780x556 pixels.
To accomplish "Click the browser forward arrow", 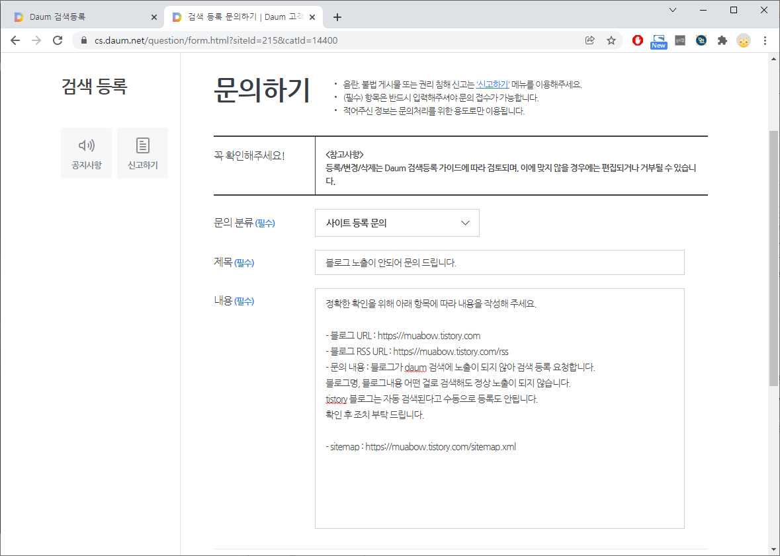I will click(36, 40).
